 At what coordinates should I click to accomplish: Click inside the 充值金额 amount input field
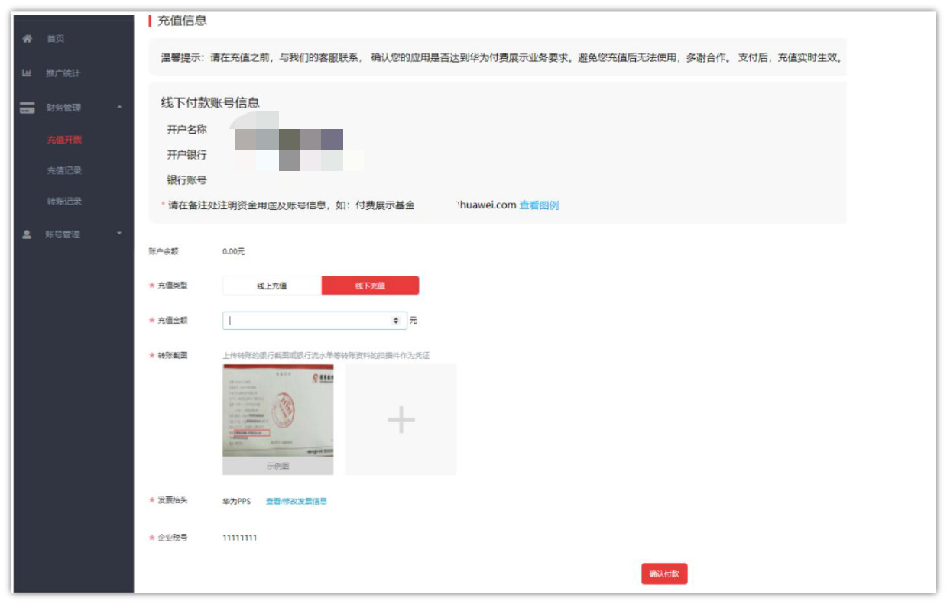point(306,319)
